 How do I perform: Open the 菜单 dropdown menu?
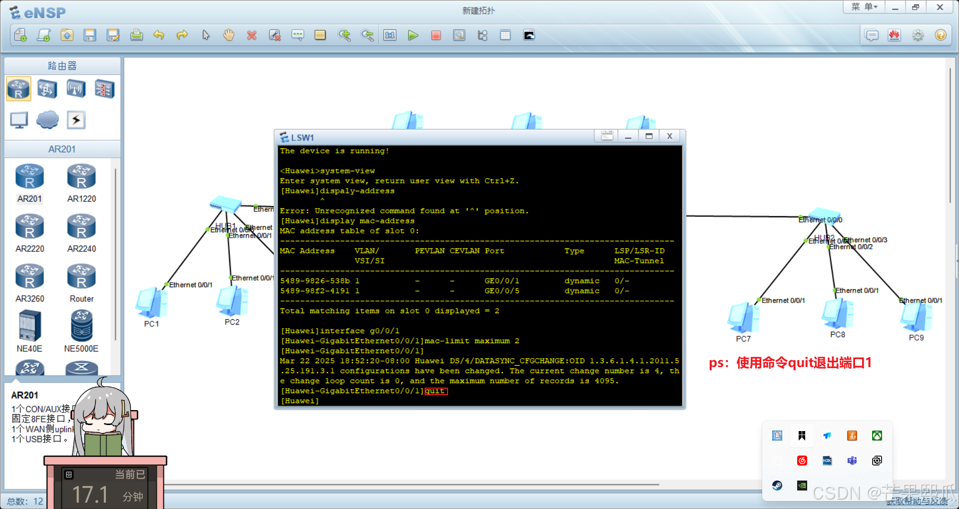(864, 7)
